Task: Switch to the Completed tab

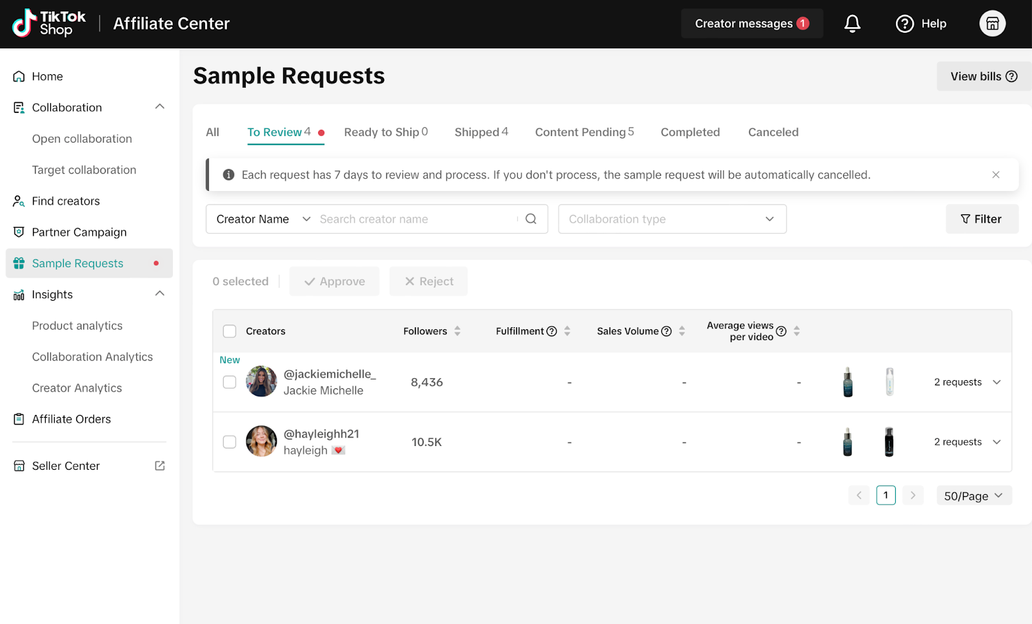Action: coord(690,132)
